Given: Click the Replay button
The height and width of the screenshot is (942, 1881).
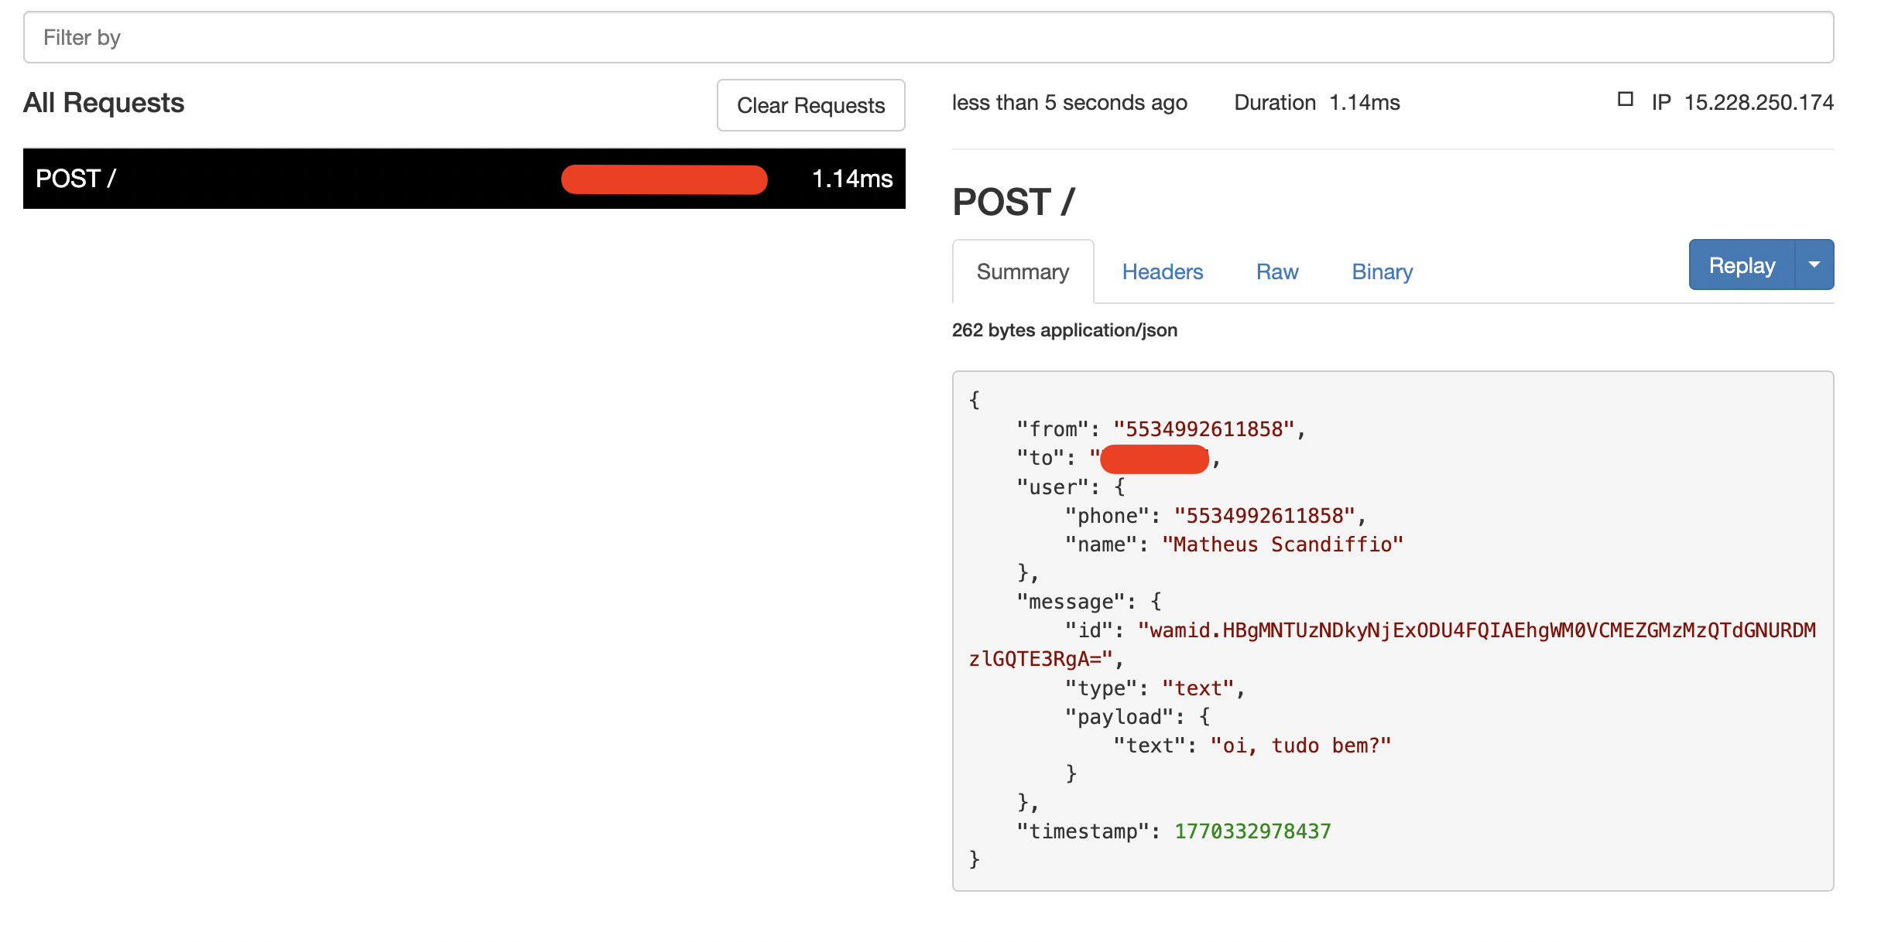Looking at the screenshot, I should (x=1740, y=265).
